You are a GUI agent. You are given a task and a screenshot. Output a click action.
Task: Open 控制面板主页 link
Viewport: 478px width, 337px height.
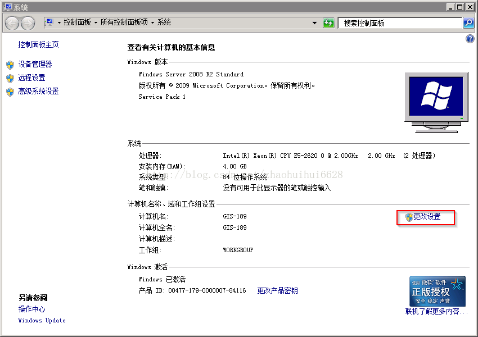38,44
